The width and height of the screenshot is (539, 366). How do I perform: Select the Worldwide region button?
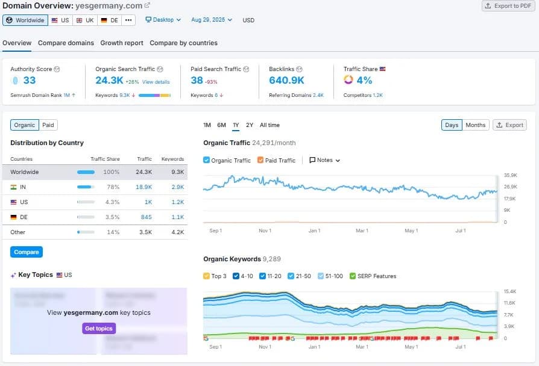(25, 20)
